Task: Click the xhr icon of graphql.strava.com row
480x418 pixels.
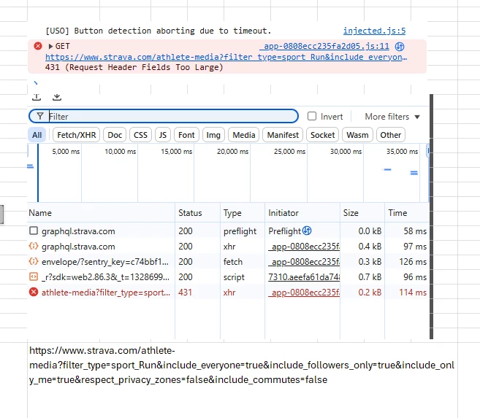Action: click(34, 246)
